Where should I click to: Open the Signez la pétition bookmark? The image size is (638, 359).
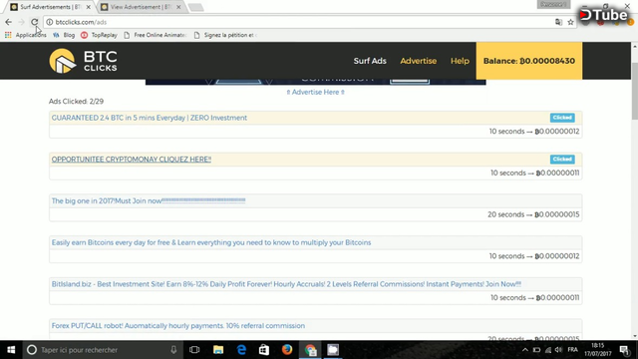(x=225, y=35)
